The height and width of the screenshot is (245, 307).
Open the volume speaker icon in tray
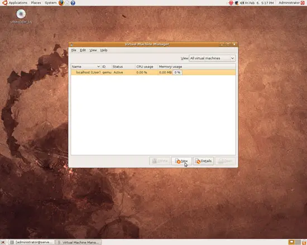click(242, 3)
